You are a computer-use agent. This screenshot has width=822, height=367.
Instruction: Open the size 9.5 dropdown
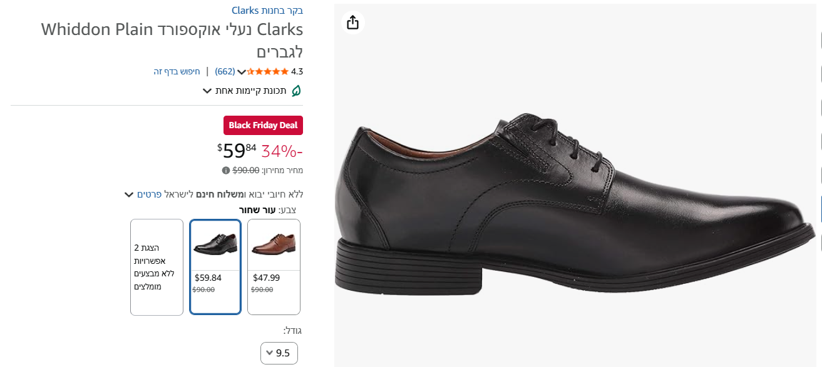279,353
